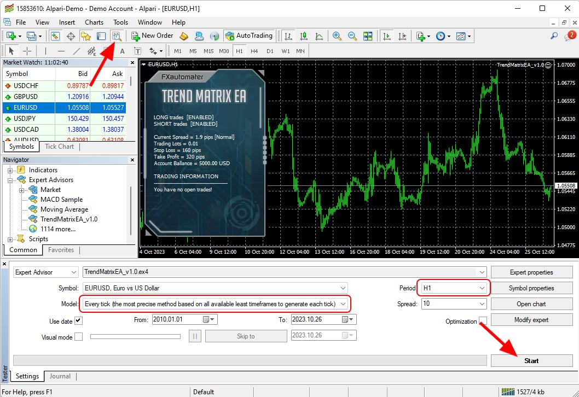Click the Zoom In chart icon
The height and width of the screenshot is (397, 579).
coord(337,36)
